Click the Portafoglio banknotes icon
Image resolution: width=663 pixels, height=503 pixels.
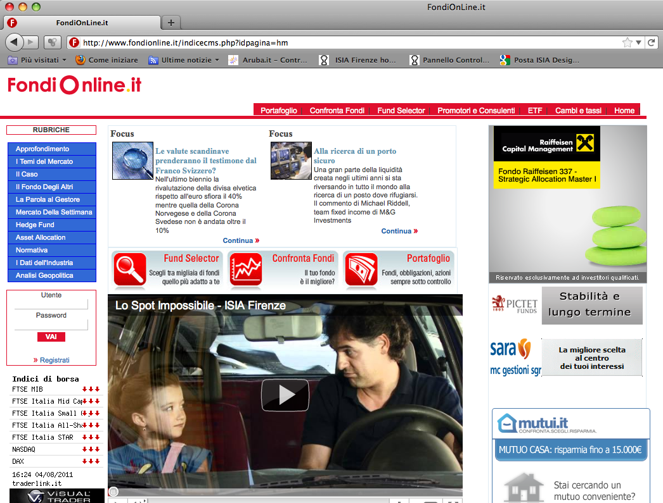[361, 270]
